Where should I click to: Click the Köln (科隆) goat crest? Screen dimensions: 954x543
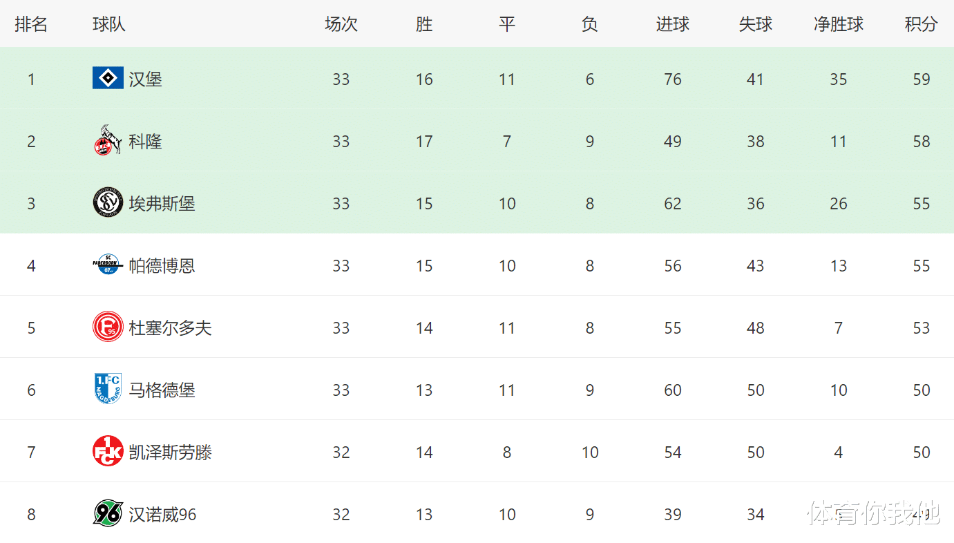[104, 140]
